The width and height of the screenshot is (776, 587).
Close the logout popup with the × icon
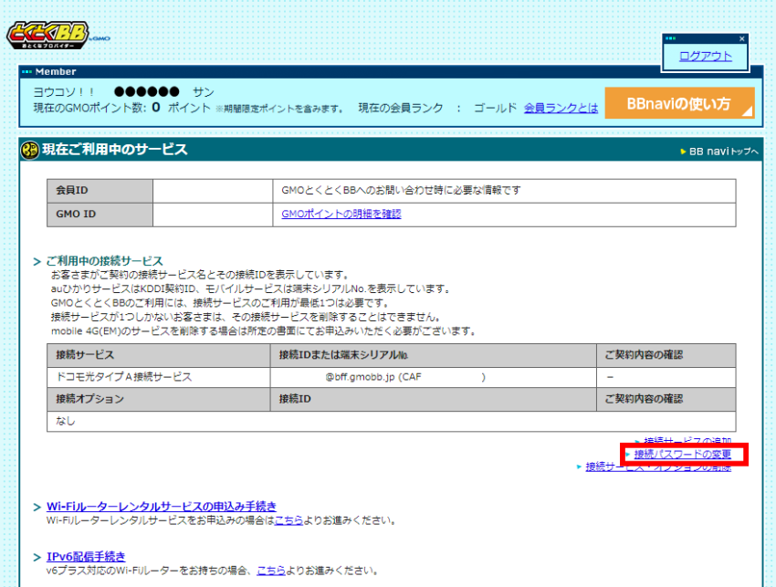pyautogui.click(x=741, y=39)
